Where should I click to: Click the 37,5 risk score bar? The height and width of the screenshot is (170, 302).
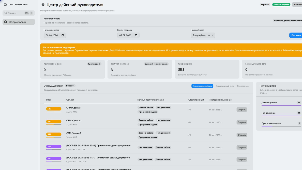click(x=54, y=147)
